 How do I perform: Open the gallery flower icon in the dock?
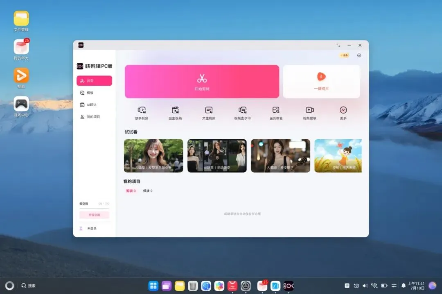(219, 286)
